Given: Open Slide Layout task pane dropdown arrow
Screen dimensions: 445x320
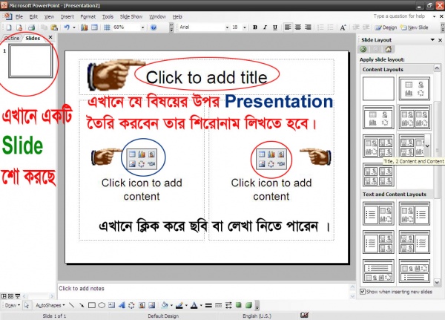Looking at the screenshot, I should point(432,40).
